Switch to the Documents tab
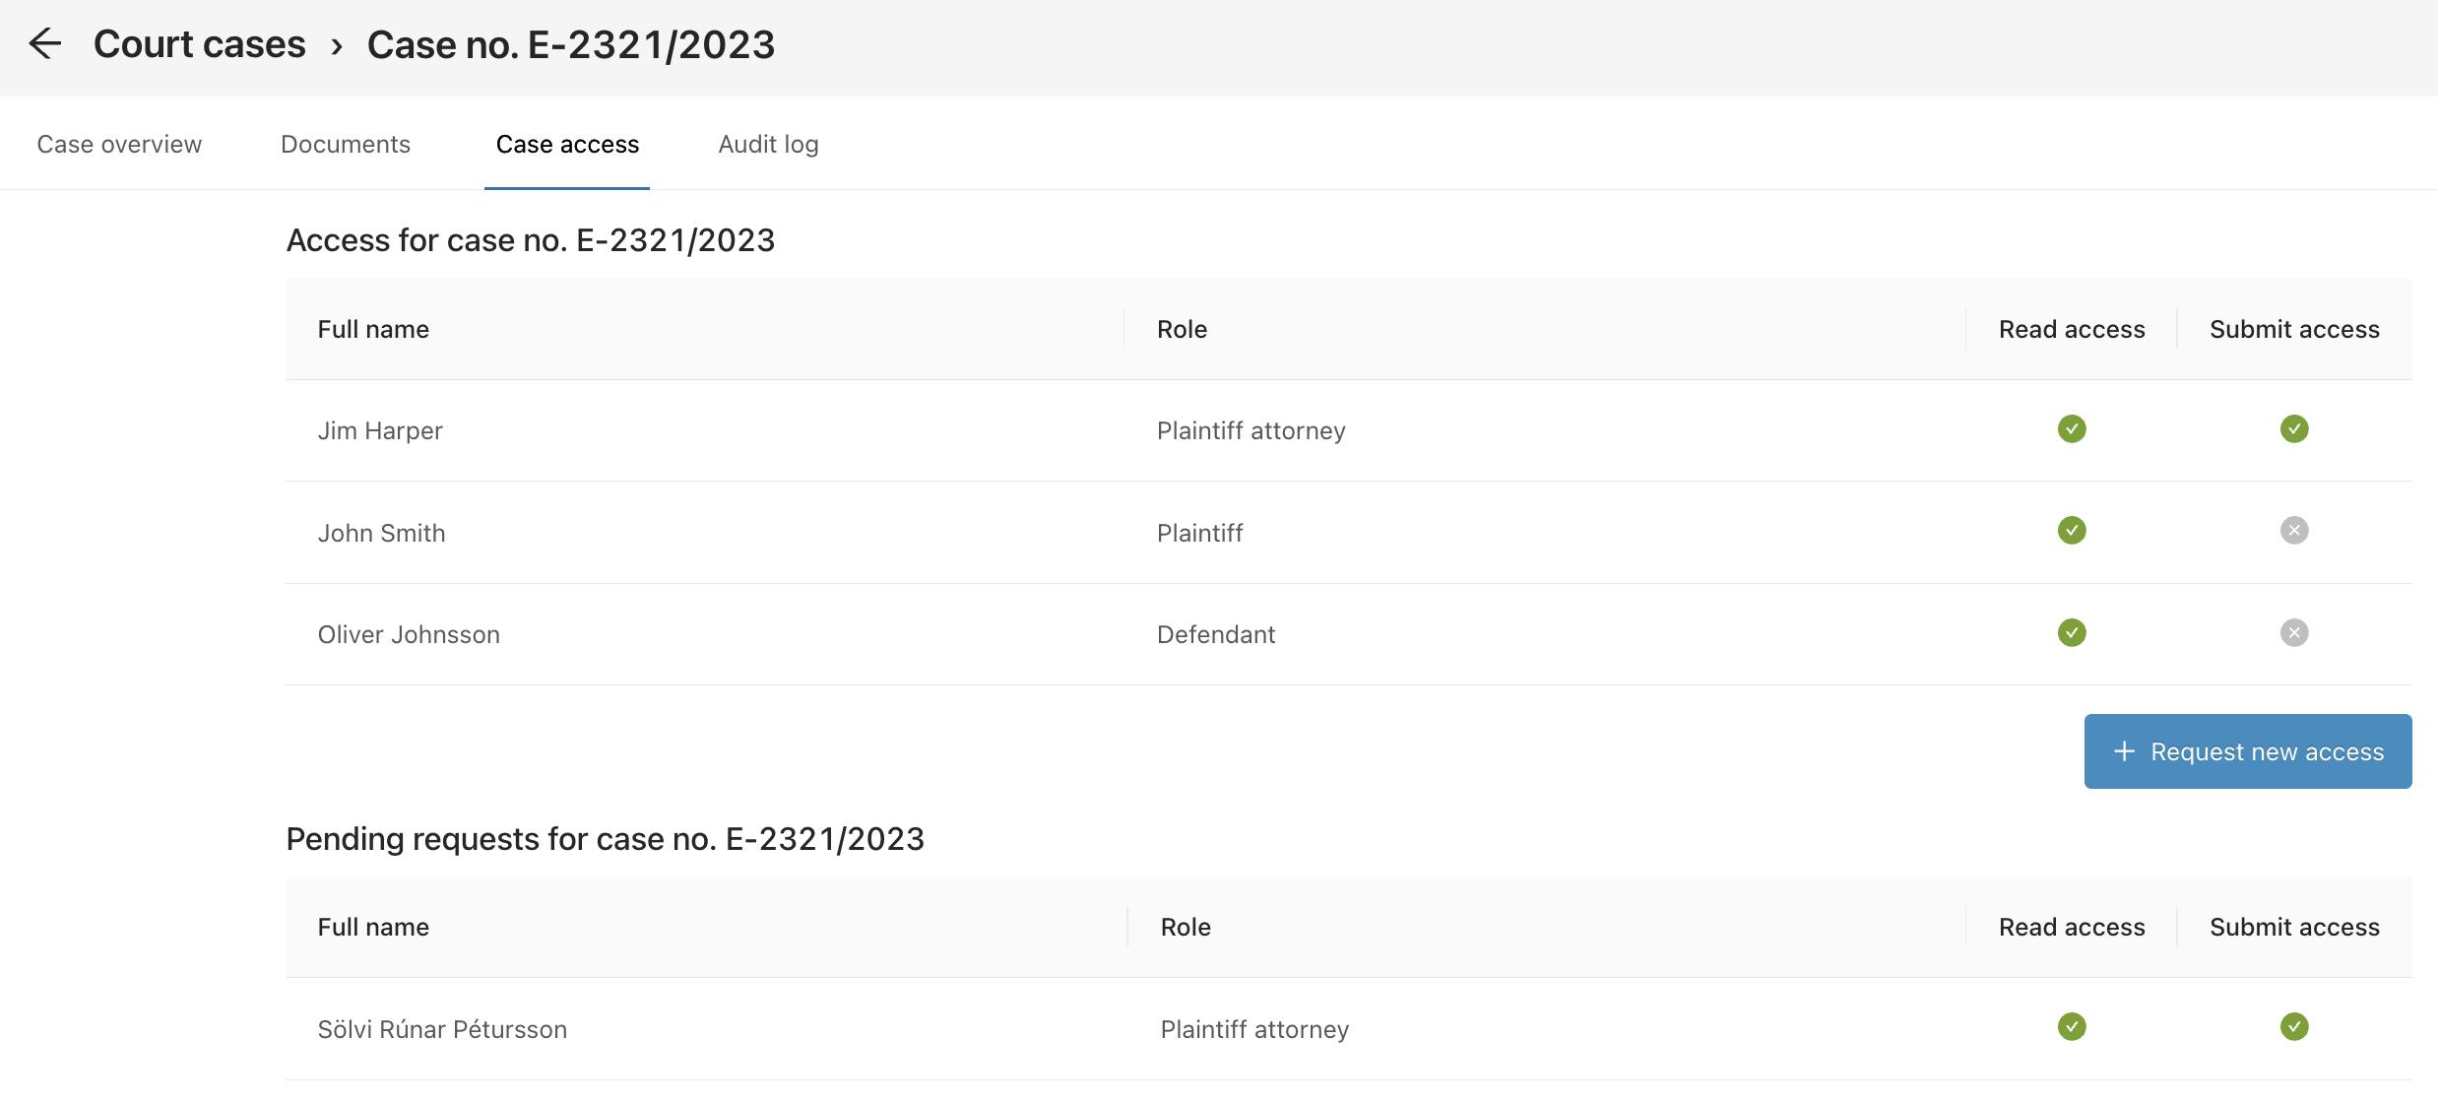The height and width of the screenshot is (1103, 2438). 346,145
